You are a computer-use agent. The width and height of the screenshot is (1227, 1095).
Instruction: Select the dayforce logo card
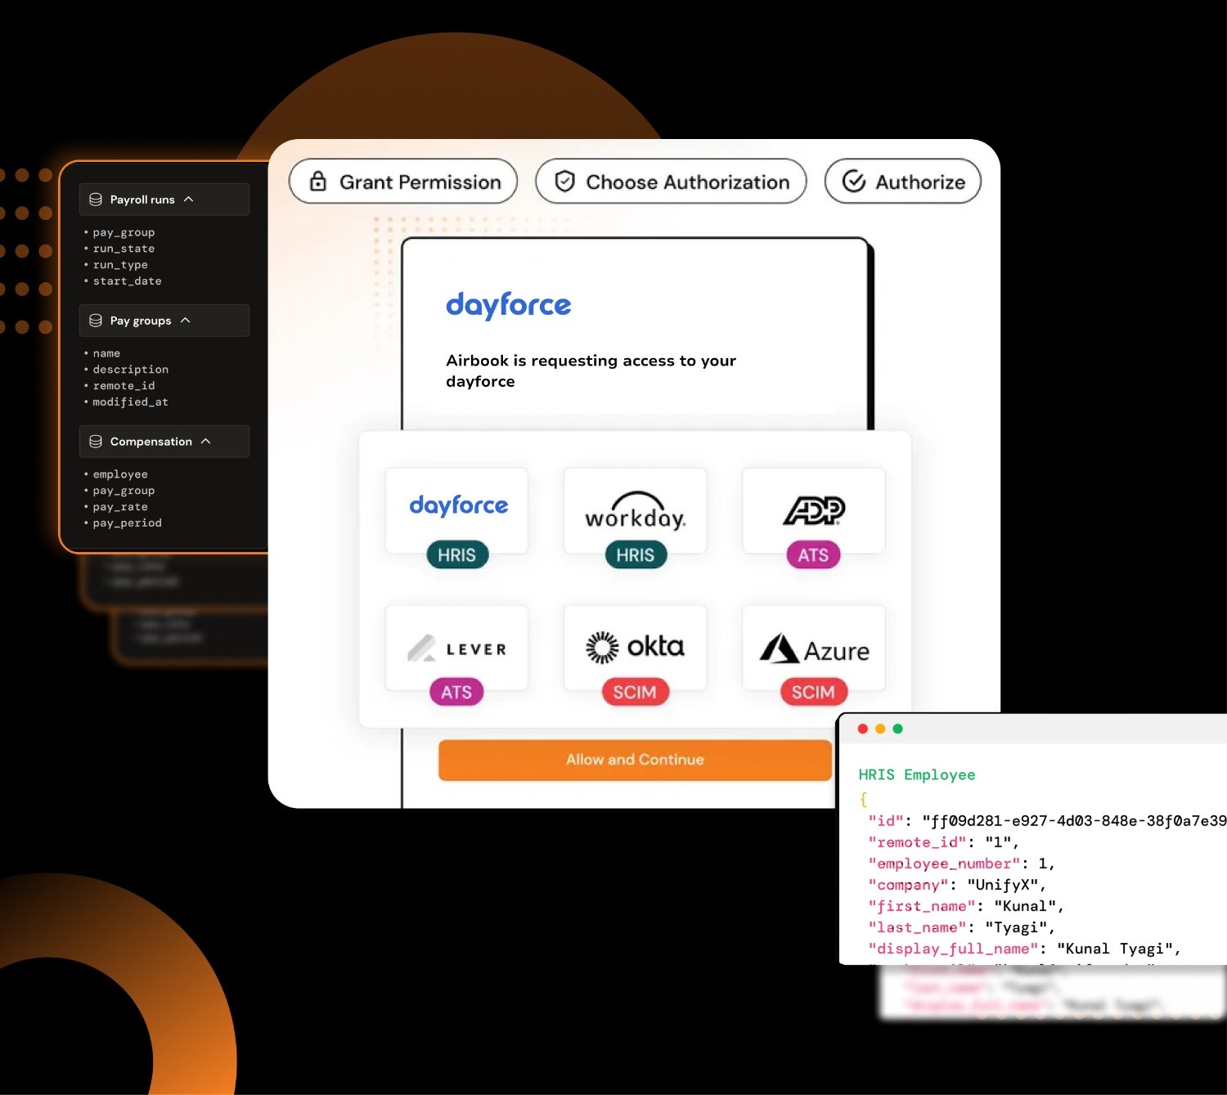pos(456,510)
